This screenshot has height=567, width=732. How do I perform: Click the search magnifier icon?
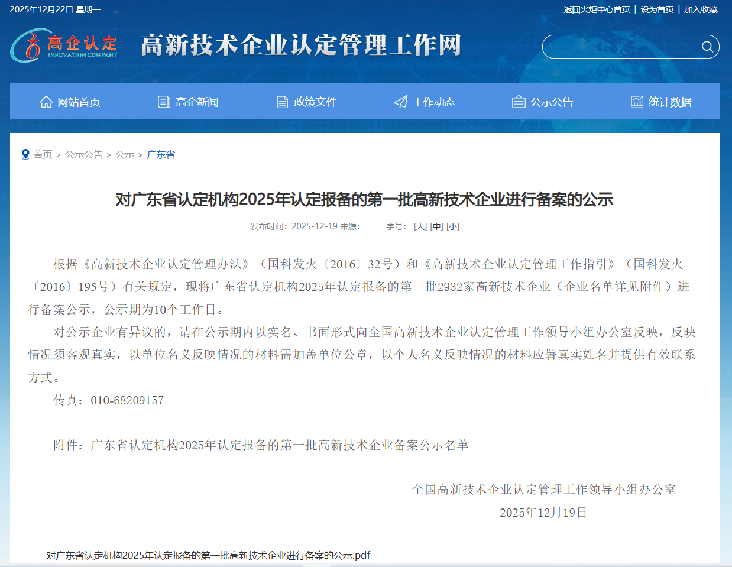click(707, 47)
